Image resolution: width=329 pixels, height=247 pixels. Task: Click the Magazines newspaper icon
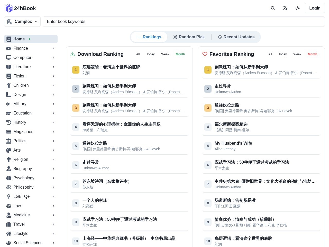tap(9, 132)
